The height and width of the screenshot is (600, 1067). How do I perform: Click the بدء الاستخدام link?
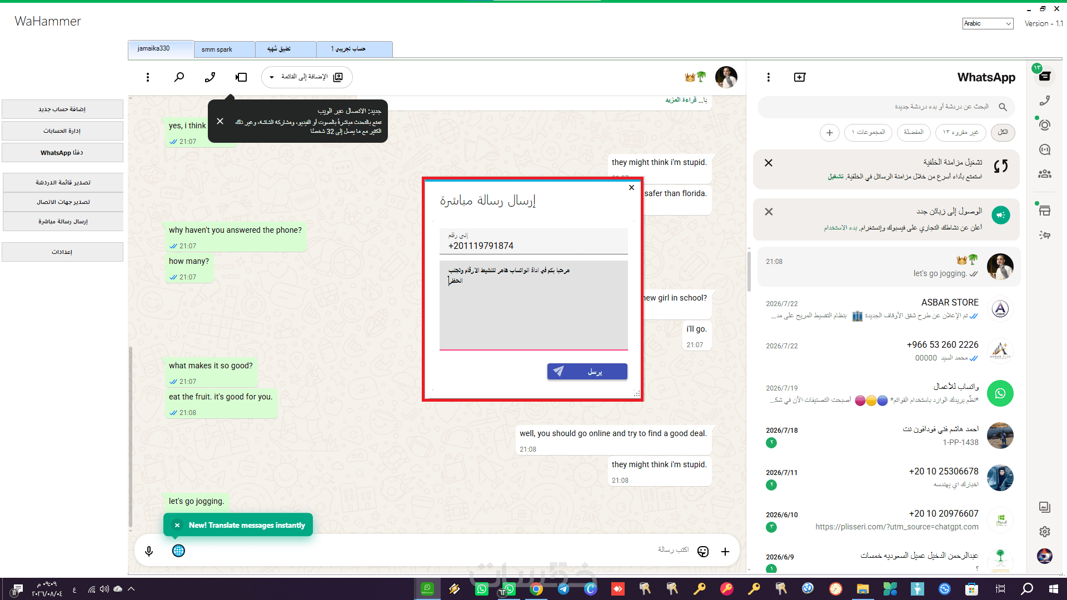point(840,228)
